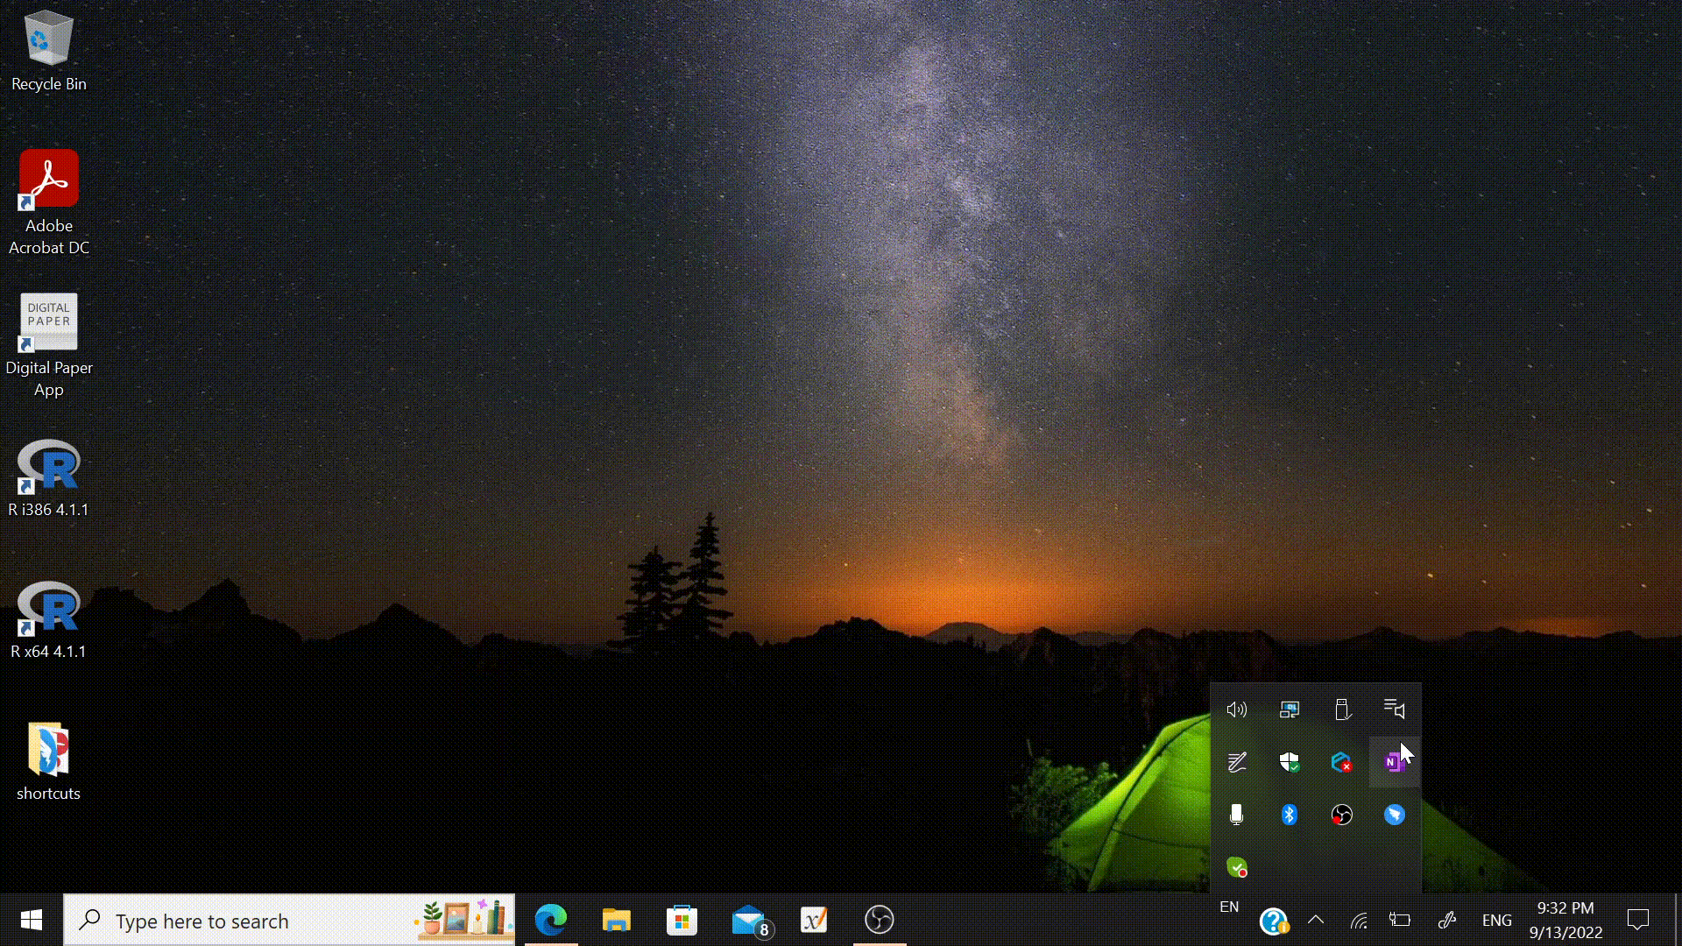Open the Action Center notifications
Image resolution: width=1682 pixels, height=946 pixels.
pos(1637,920)
